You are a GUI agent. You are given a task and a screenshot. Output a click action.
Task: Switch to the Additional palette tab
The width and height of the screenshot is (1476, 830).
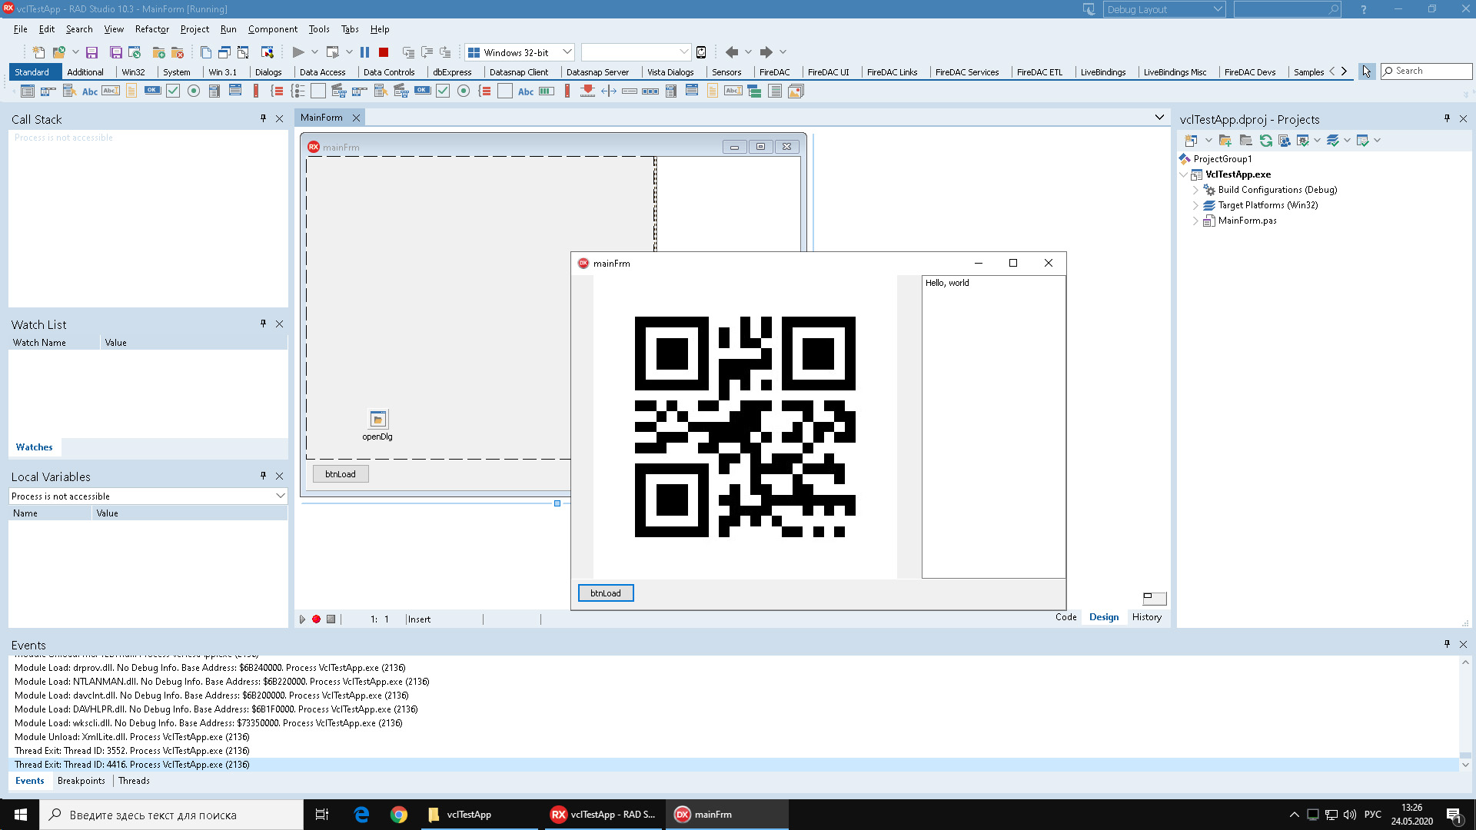(85, 72)
